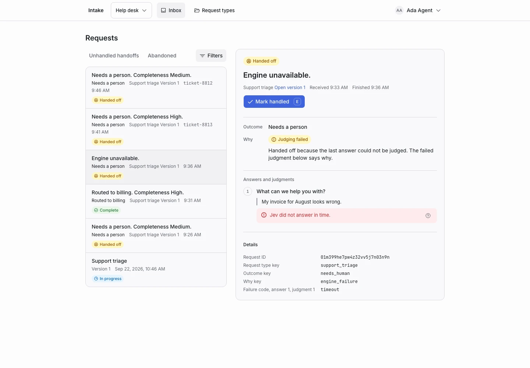Image resolution: width=530 pixels, height=368 pixels.
Task: Click the Judging failed warning badge
Action: (290, 139)
